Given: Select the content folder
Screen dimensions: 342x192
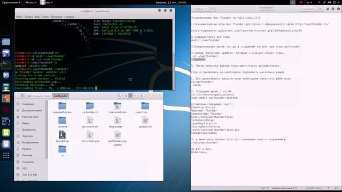Looking at the screenshot, I should click(x=62, y=122).
